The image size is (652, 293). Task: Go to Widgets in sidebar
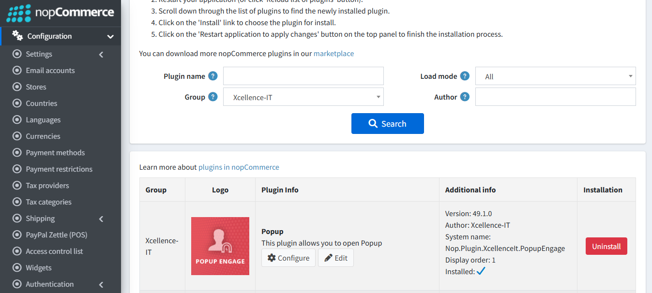point(39,268)
